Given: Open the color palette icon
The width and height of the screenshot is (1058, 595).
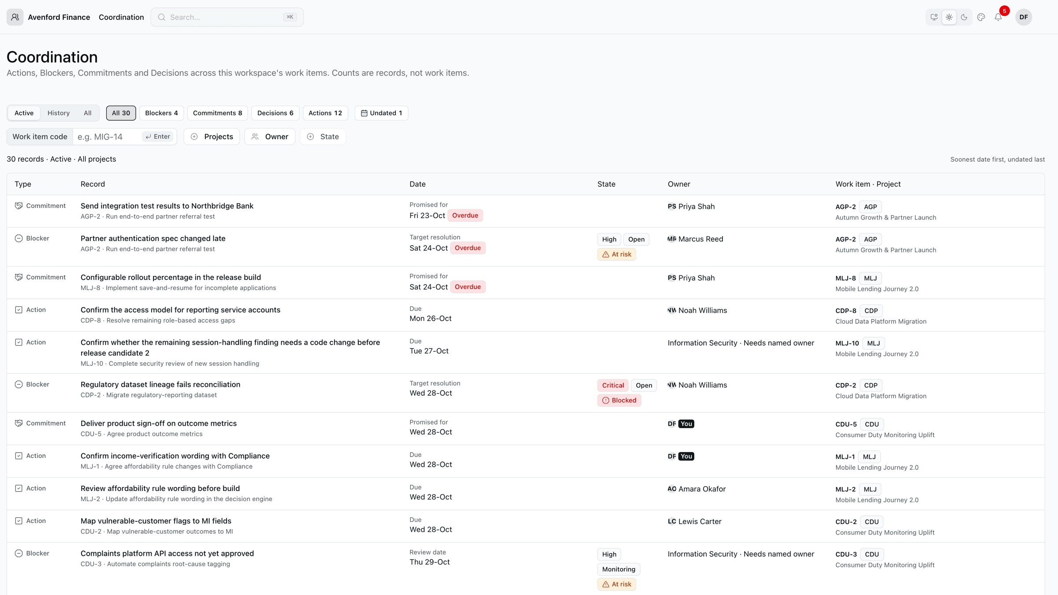Looking at the screenshot, I should [x=981, y=17].
